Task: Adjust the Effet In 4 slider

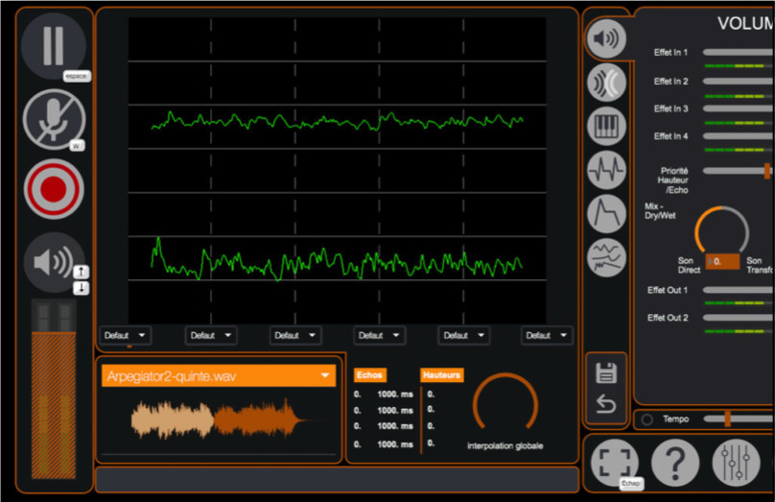Action: click(x=739, y=136)
